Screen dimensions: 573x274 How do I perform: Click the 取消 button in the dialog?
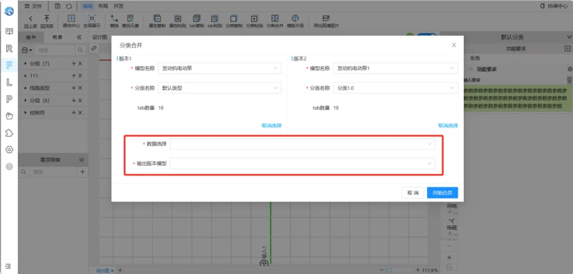(x=413, y=193)
